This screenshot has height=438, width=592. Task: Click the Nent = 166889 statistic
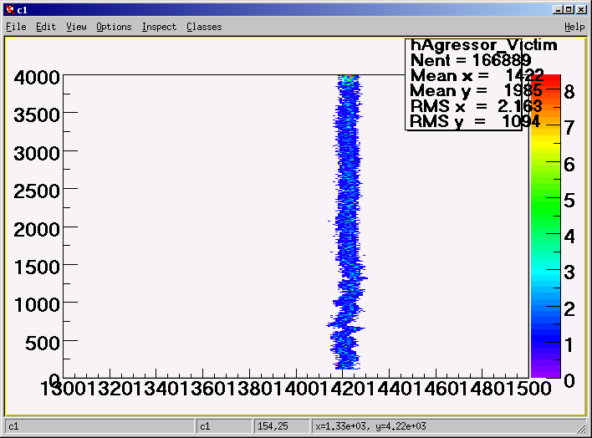pos(471,60)
